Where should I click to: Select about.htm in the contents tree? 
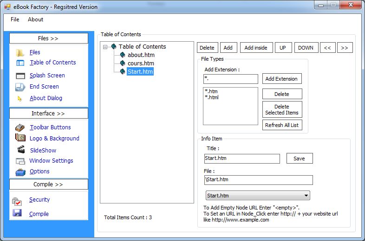[141, 55]
